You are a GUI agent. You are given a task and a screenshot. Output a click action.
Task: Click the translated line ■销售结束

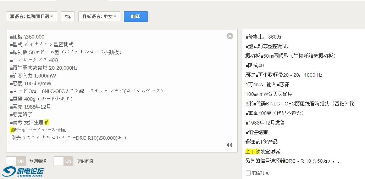(x=256, y=132)
